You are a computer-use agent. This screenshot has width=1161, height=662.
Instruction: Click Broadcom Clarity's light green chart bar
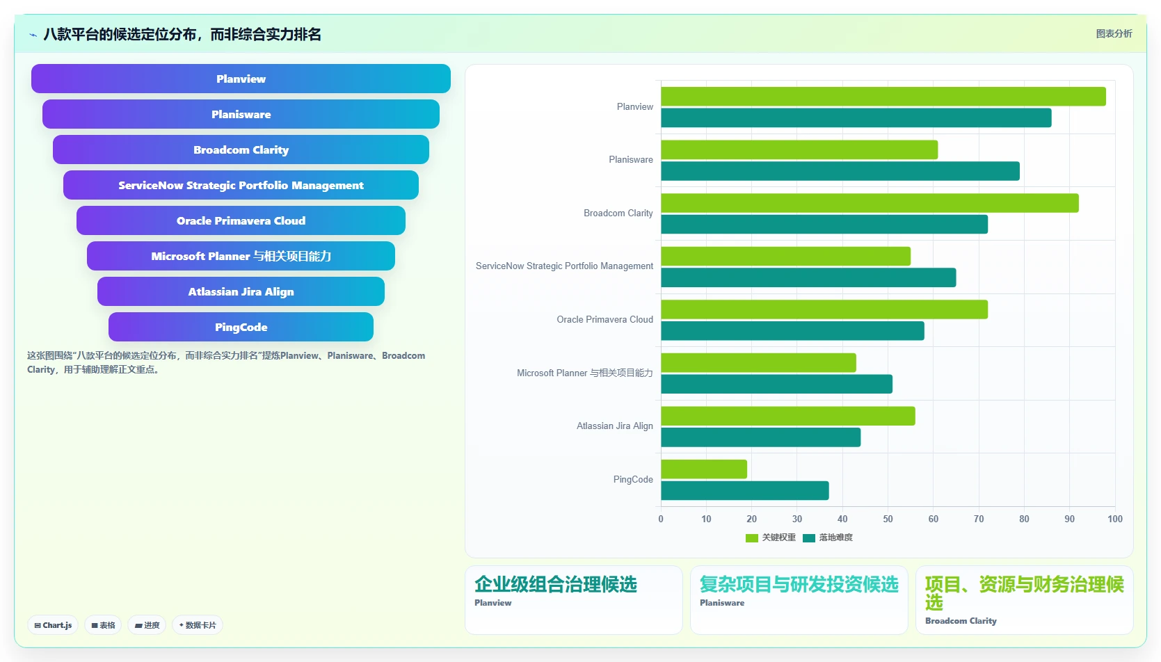(x=870, y=203)
